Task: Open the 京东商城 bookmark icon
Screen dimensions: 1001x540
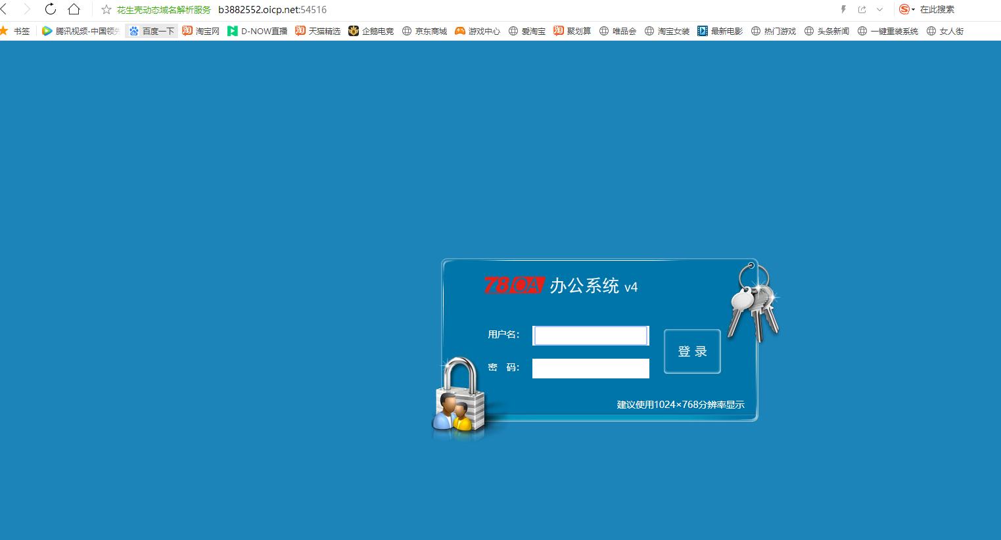Action: pyautogui.click(x=408, y=30)
